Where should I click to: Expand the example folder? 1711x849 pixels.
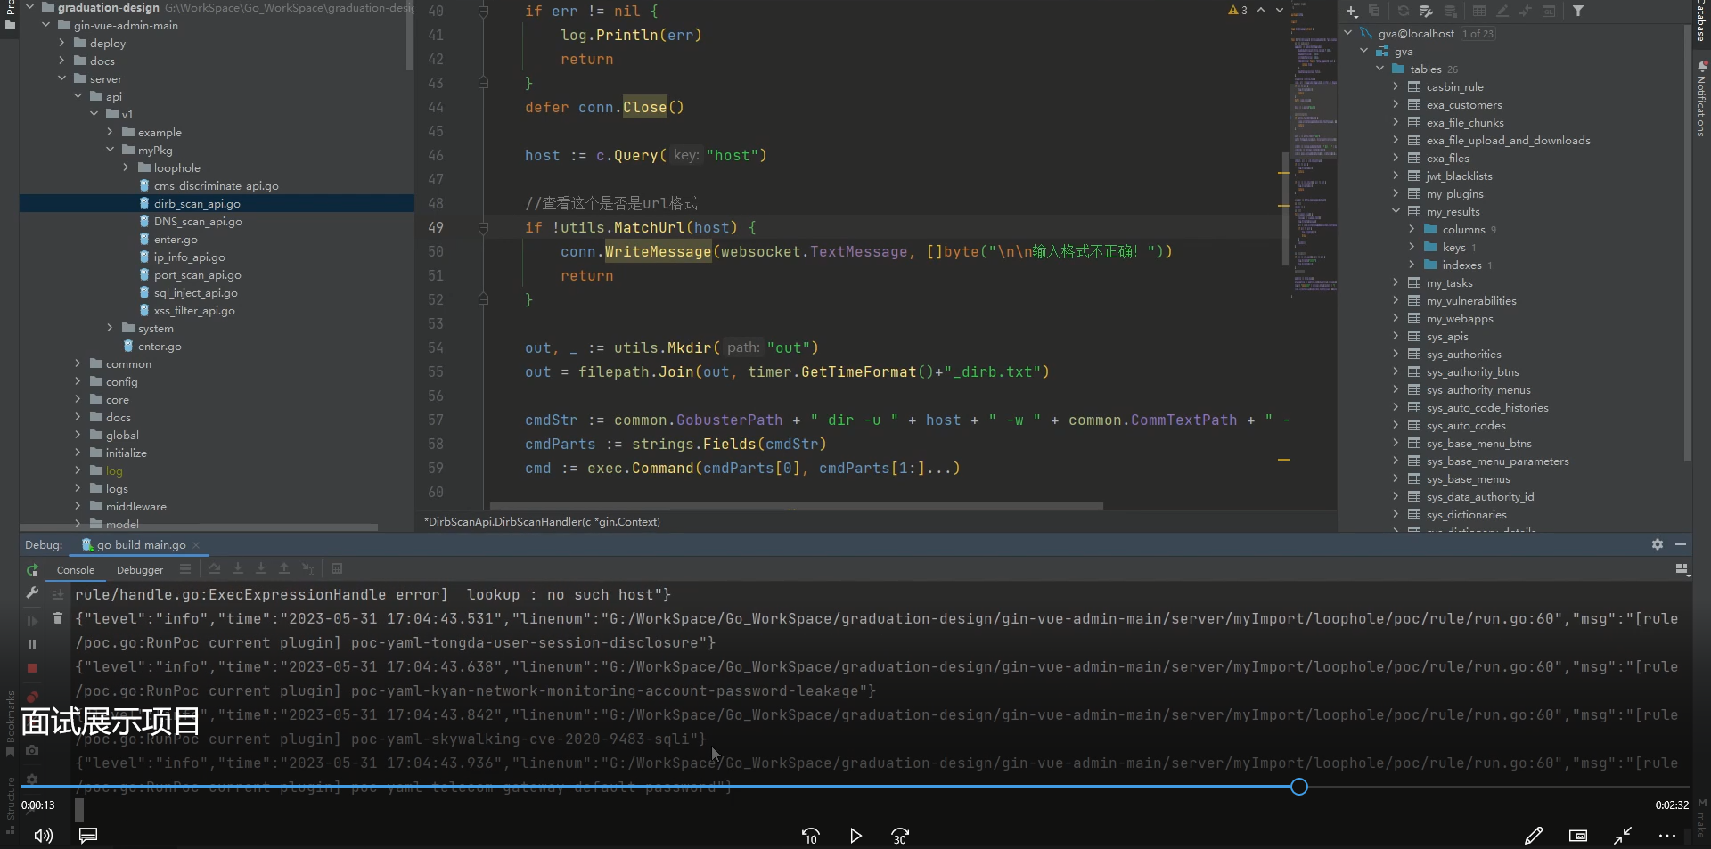pos(110,132)
